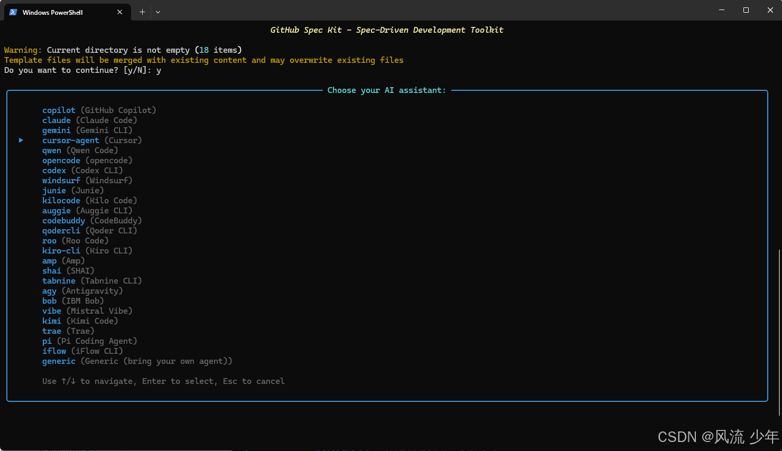Viewport: 782px width, 451px height.
Task: Choose the generic bring-your-own-agent option
Action: pyautogui.click(x=137, y=361)
